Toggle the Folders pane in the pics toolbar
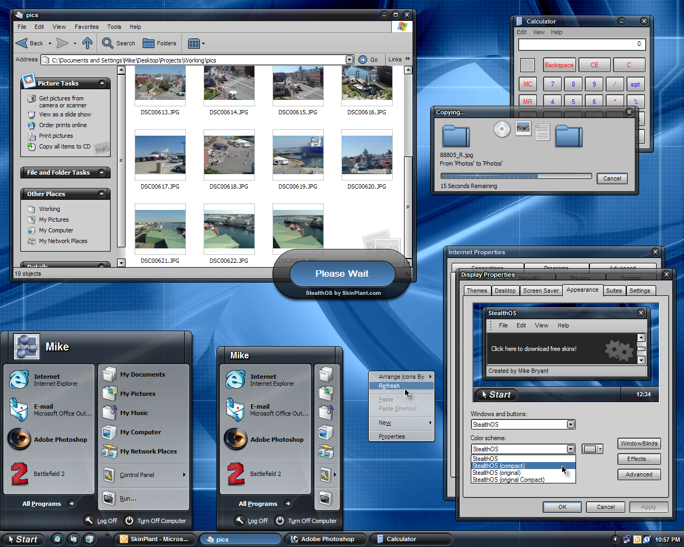 (159, 43)
